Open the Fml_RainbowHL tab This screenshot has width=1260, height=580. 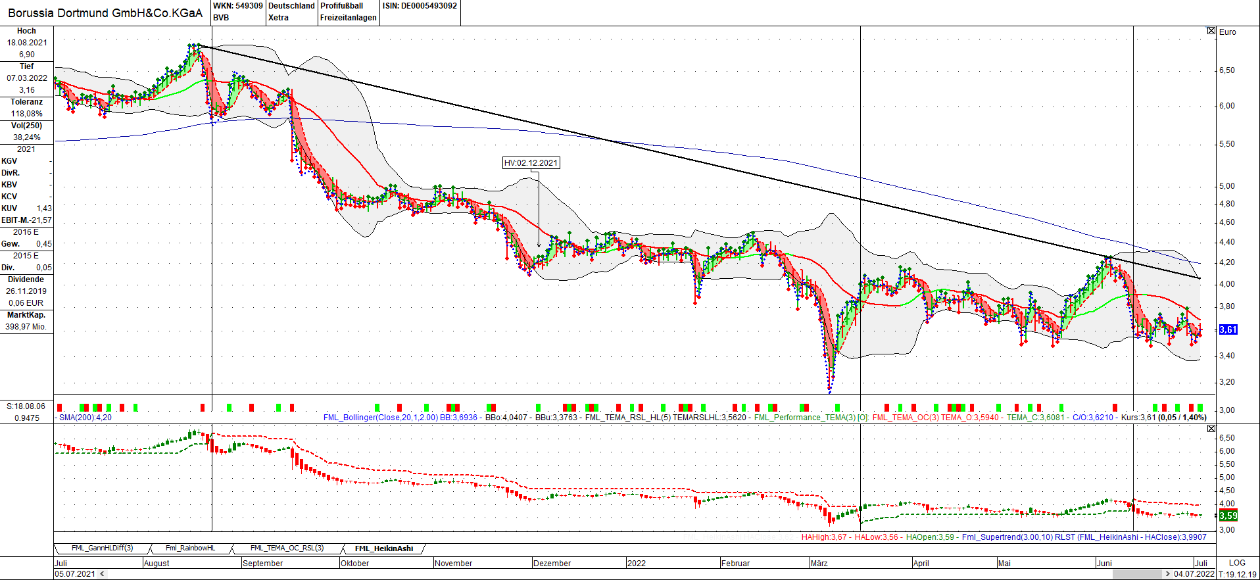[x=190, y=548]
